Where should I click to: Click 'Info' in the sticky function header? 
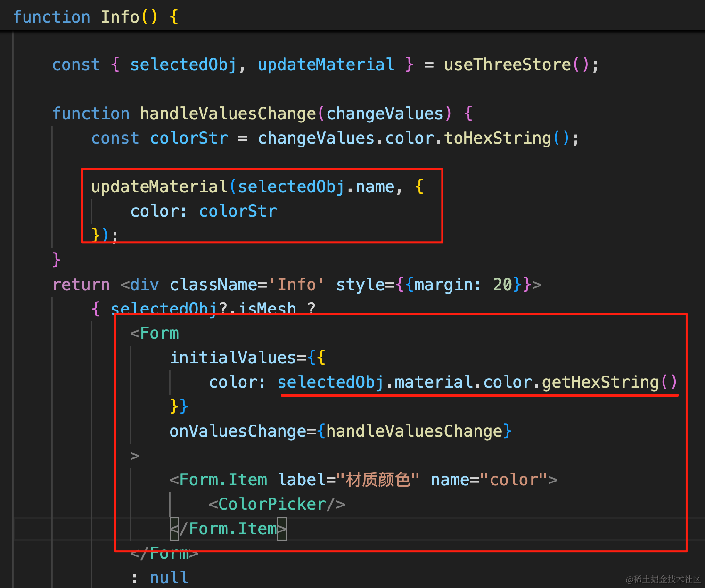click(x=120, y=17)
